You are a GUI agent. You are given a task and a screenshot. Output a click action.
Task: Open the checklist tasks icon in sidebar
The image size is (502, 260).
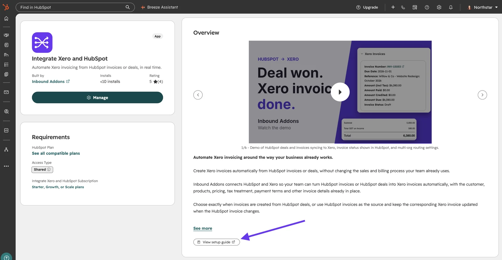click(6, 64)
